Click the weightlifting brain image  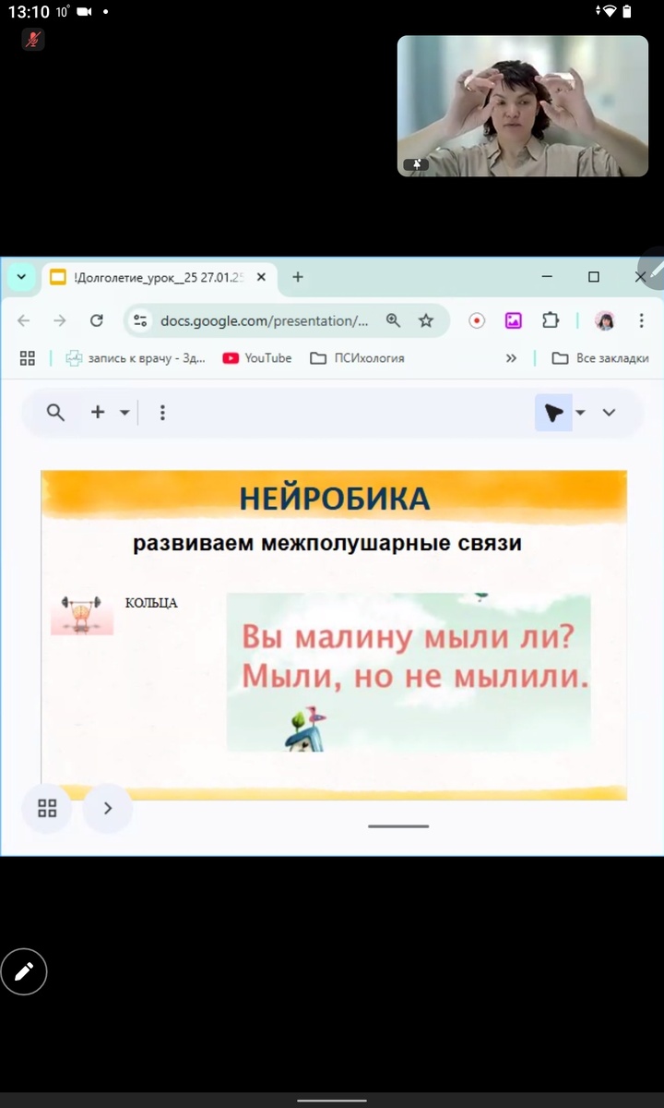click(82, 615)
